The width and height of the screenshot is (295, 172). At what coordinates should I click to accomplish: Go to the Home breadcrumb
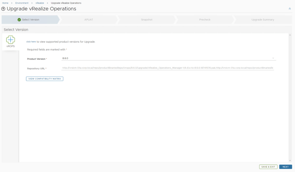pyautogui.click(x=5, y=3)
